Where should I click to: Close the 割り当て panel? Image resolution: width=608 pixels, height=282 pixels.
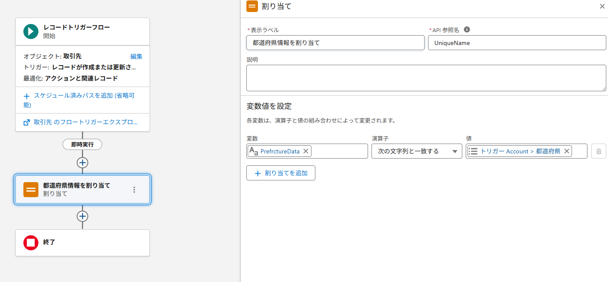coord(602,6)
